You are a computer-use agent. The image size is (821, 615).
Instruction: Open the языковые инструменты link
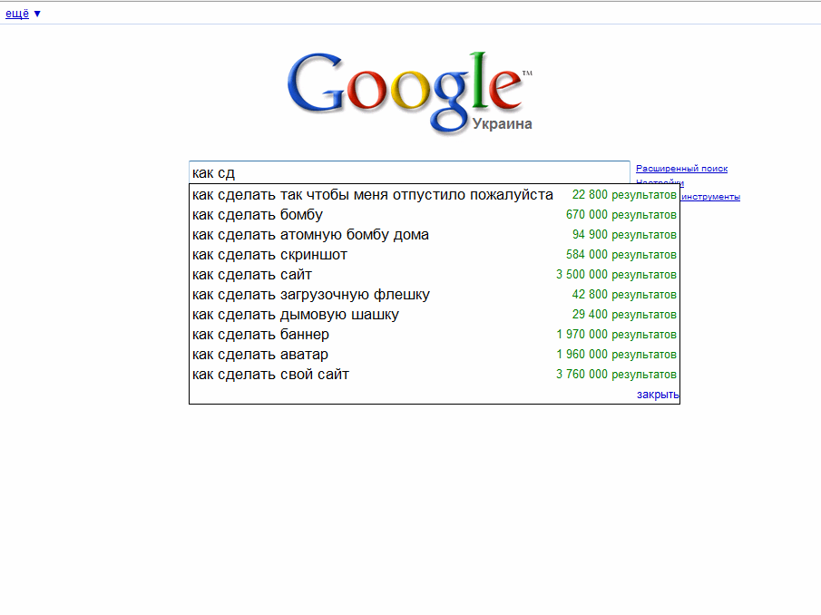(710, 197)
